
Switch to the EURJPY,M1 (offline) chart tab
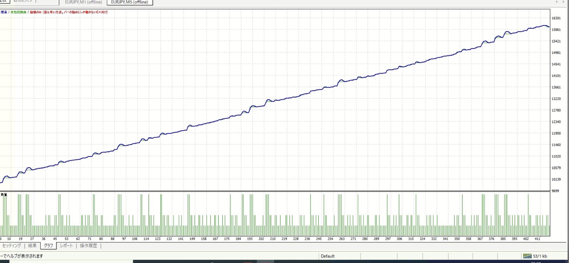(x=83, y=2)
